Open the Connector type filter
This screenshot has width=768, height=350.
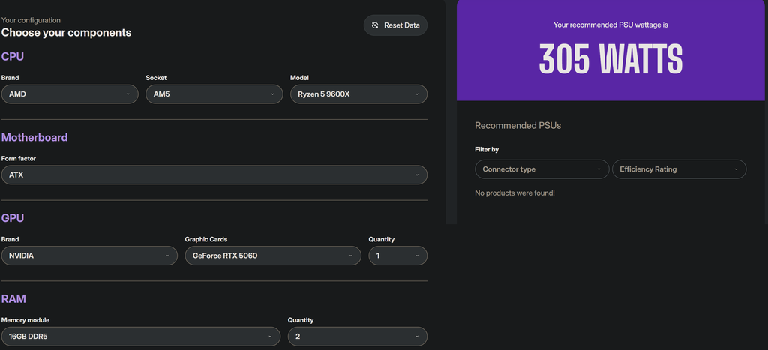point(541,169)
